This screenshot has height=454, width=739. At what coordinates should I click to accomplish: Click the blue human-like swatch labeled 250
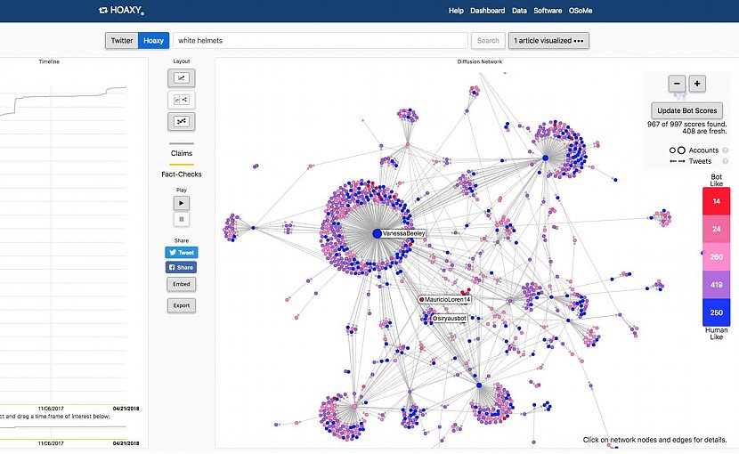(717, 312)
